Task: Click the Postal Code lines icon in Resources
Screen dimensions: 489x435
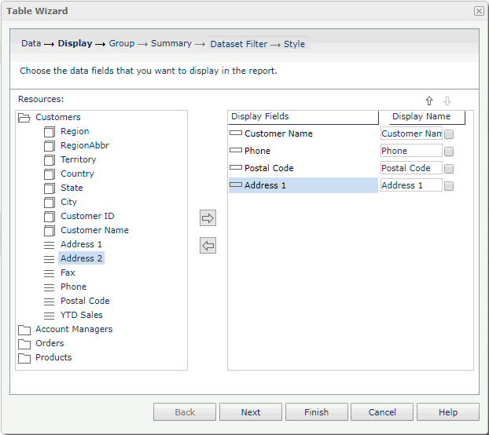Action: click(x=49, y=302)
